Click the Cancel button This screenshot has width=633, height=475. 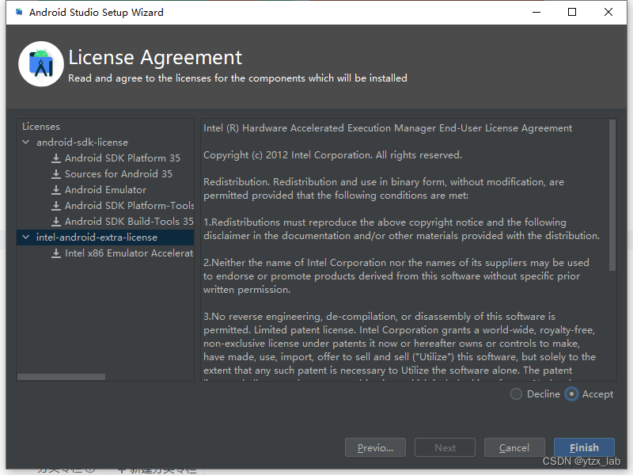point(514,446)
